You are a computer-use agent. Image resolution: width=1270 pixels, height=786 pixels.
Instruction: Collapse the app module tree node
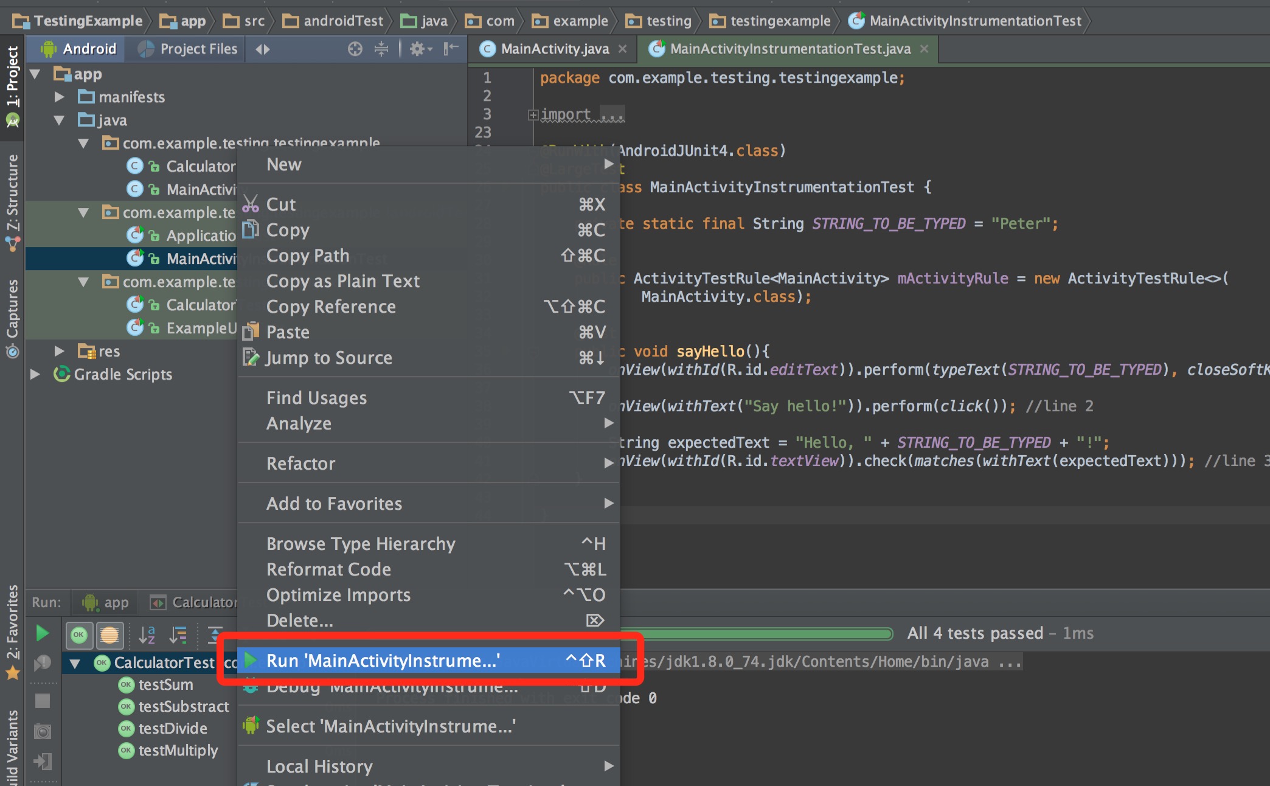click(35, 74)
